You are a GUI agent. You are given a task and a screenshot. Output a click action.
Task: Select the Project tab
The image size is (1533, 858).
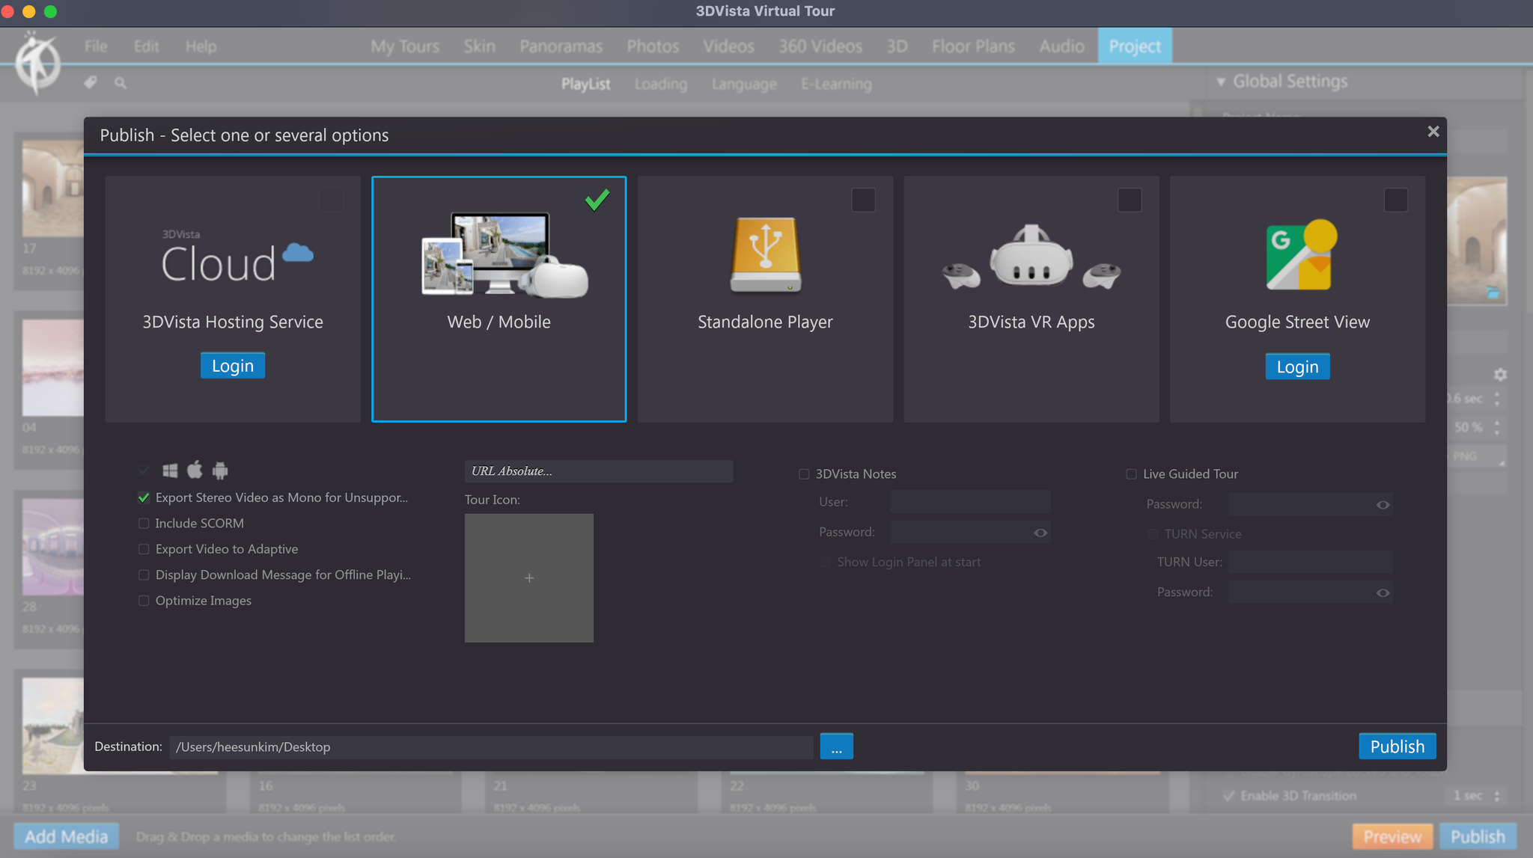tap(1135, 46)
